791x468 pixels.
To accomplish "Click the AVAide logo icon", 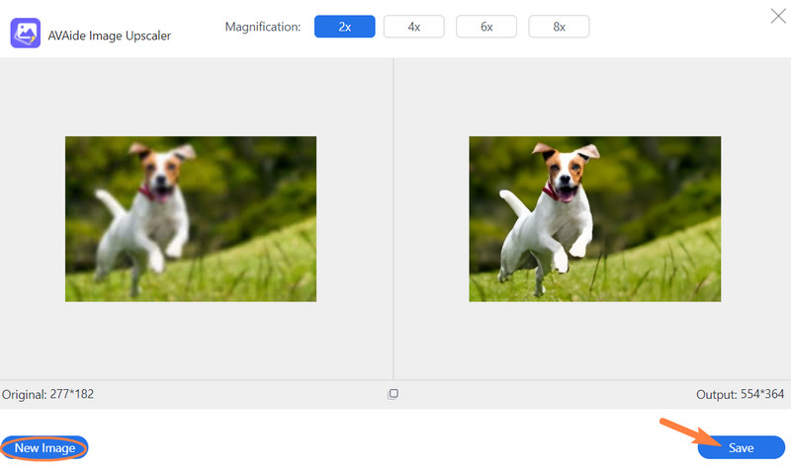I will click(25, 34).
